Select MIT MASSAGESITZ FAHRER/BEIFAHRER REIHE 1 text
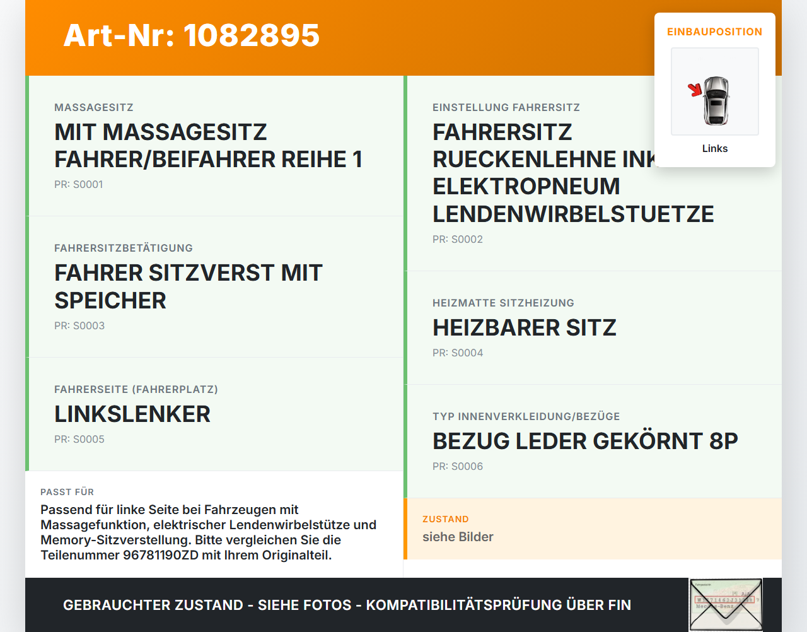The image size is (807, 632). pyautogui.click(x=209, y=146)
